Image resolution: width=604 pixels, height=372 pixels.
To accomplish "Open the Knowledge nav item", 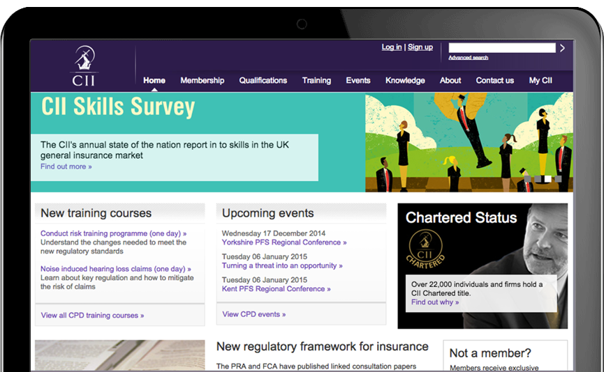I will (x=405, y=81).
